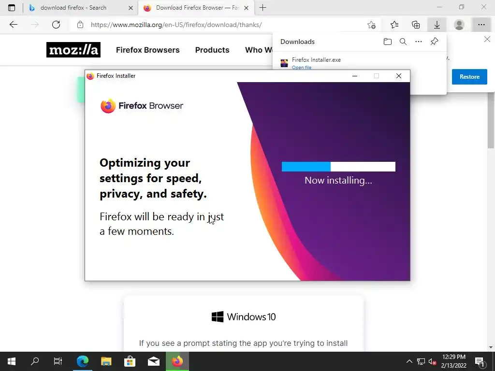The height and width of the screenshot is (371, 495).
Task: Reload the page with refresh icon
Action: [56, 25]
